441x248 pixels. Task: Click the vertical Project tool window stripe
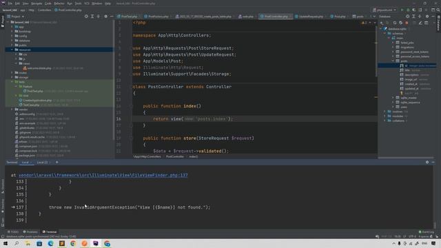(3, 21)
